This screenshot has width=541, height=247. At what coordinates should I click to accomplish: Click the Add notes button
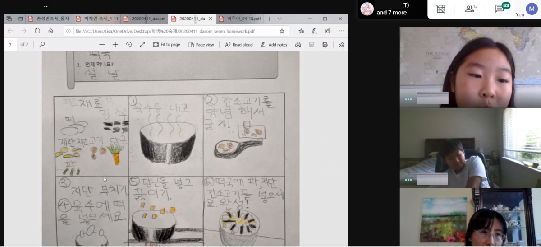click(x=274, y=45)
